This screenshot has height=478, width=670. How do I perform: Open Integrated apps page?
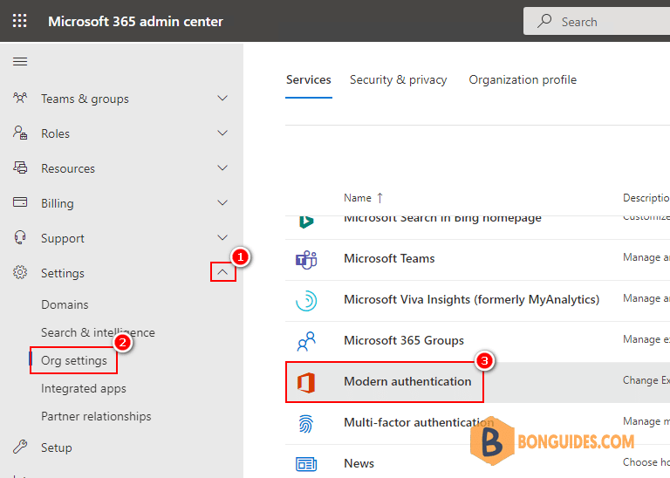point(84,388)
